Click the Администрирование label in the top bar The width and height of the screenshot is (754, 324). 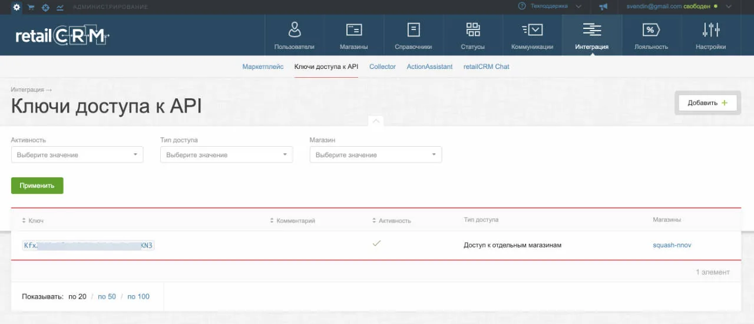[x=110, y=7]
